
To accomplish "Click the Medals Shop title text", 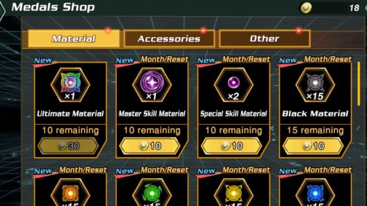I will (53, 7).
